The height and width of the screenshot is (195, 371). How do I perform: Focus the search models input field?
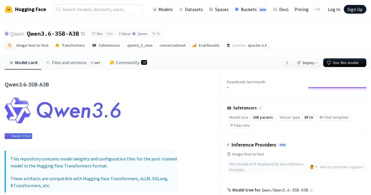click(x=98, y=9)
